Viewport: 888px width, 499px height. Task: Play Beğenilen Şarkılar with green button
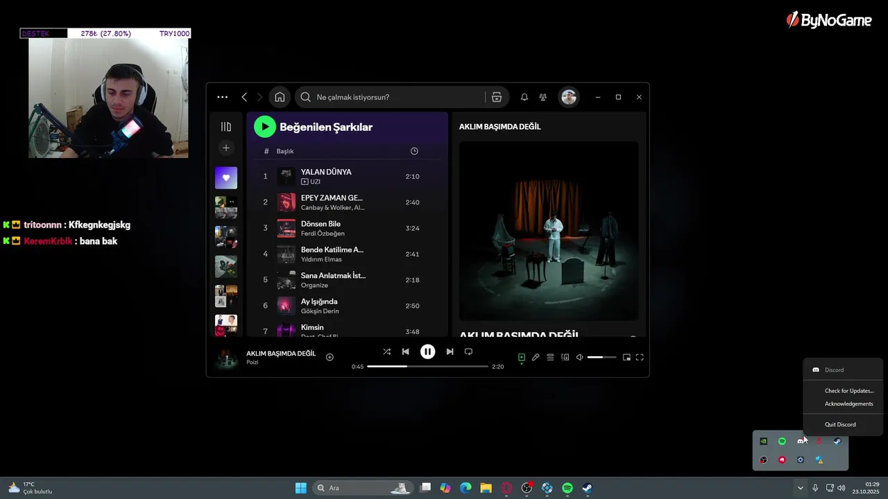coord(264,127)
